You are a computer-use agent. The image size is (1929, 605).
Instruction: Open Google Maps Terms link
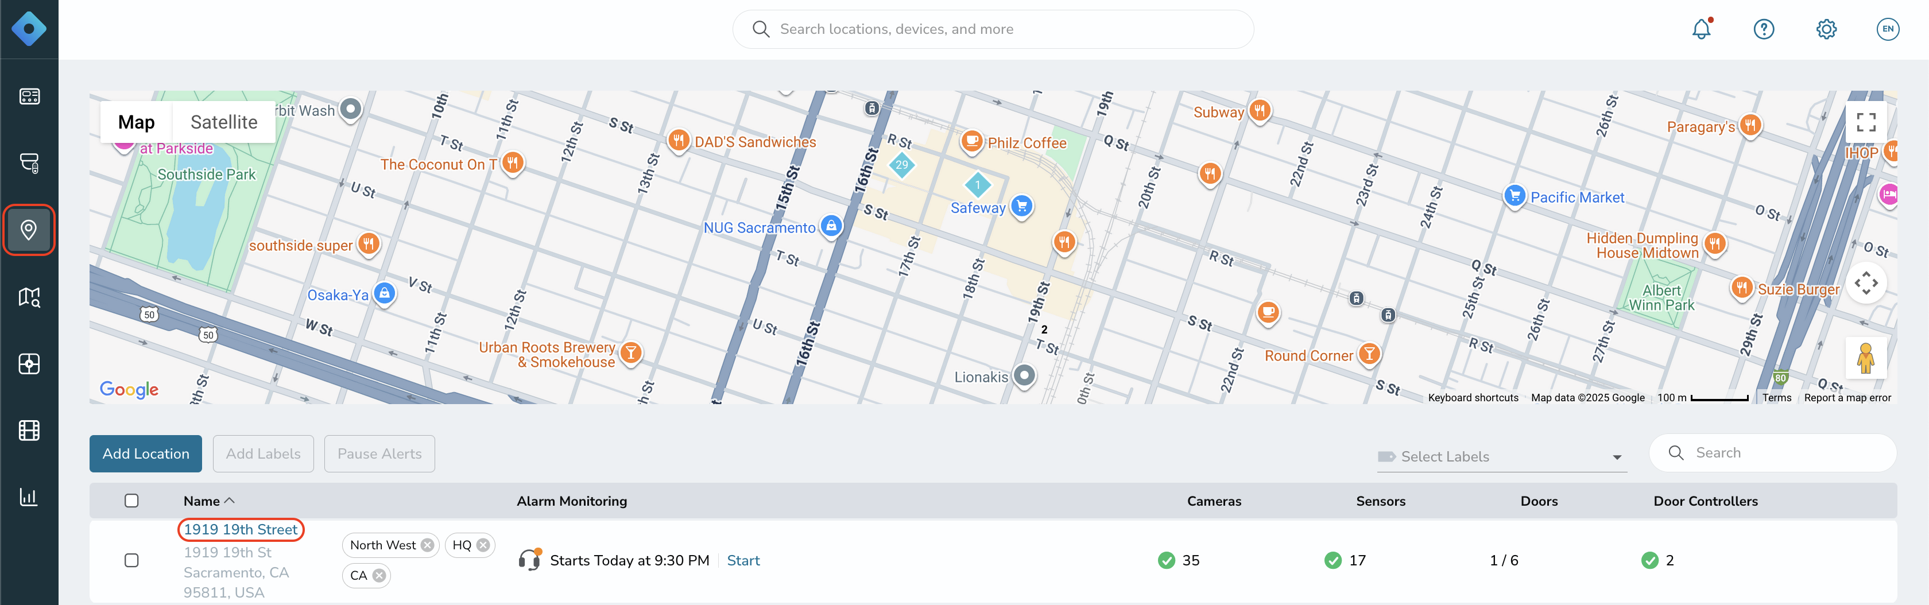pos(1776,398)
